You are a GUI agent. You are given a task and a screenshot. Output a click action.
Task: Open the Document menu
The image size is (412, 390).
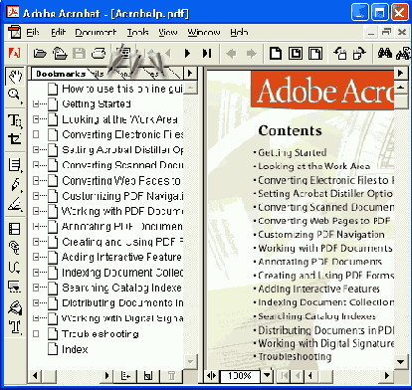[96, 33]
